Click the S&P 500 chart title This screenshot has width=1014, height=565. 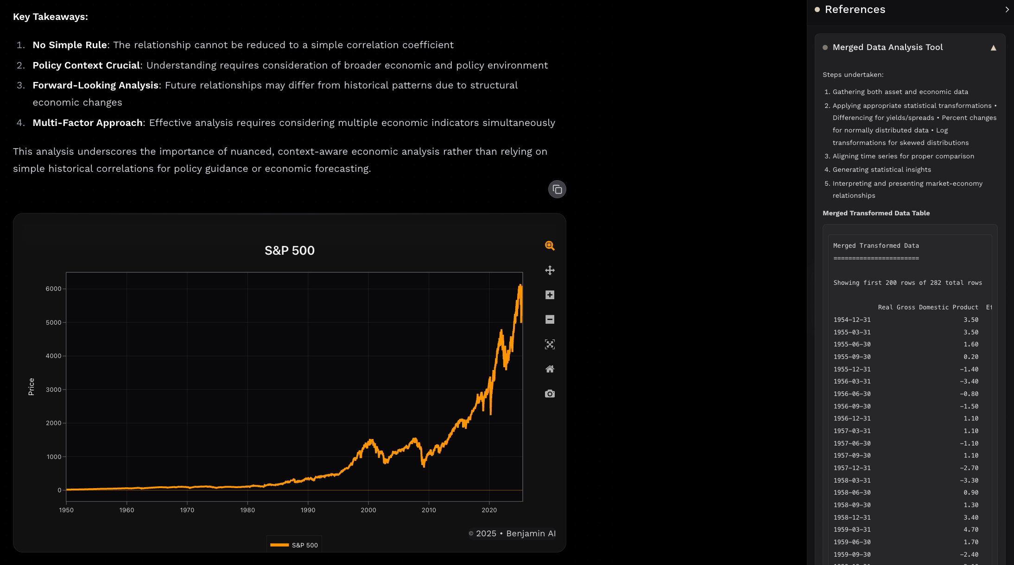click(289, 250)
